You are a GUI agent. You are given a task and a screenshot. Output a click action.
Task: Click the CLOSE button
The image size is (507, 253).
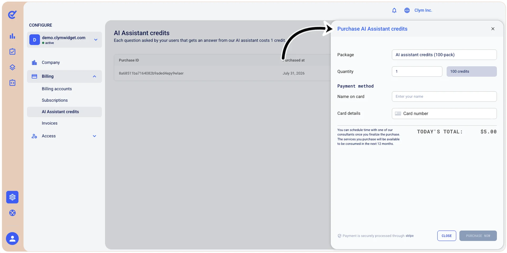coord(446,236)
